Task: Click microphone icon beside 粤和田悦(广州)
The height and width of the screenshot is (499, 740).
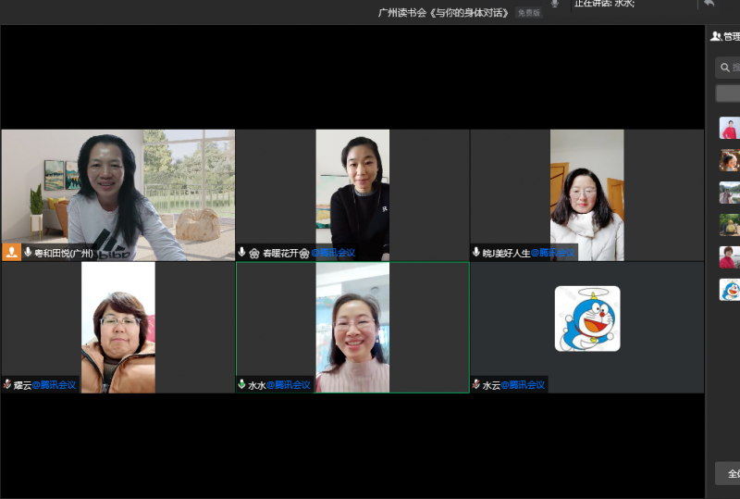Action: coord(28,252)
